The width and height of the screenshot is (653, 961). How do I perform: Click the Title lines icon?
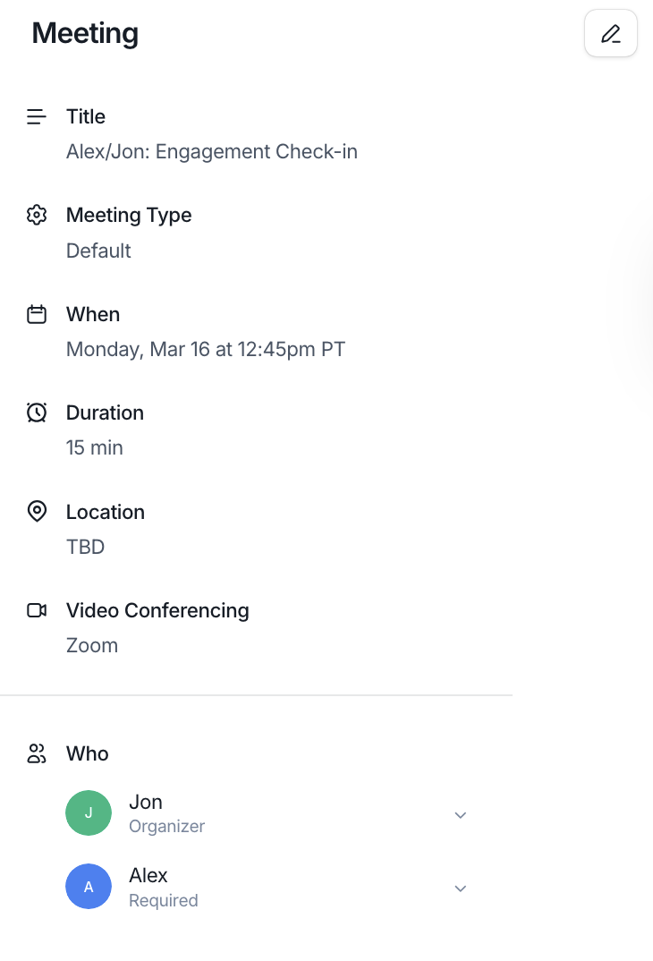[x=37, y=116]
